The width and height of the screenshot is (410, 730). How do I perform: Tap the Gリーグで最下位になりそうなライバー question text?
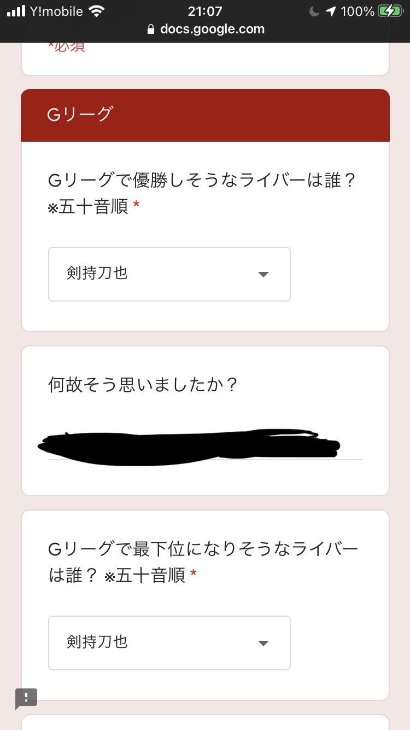coord(202,549)
